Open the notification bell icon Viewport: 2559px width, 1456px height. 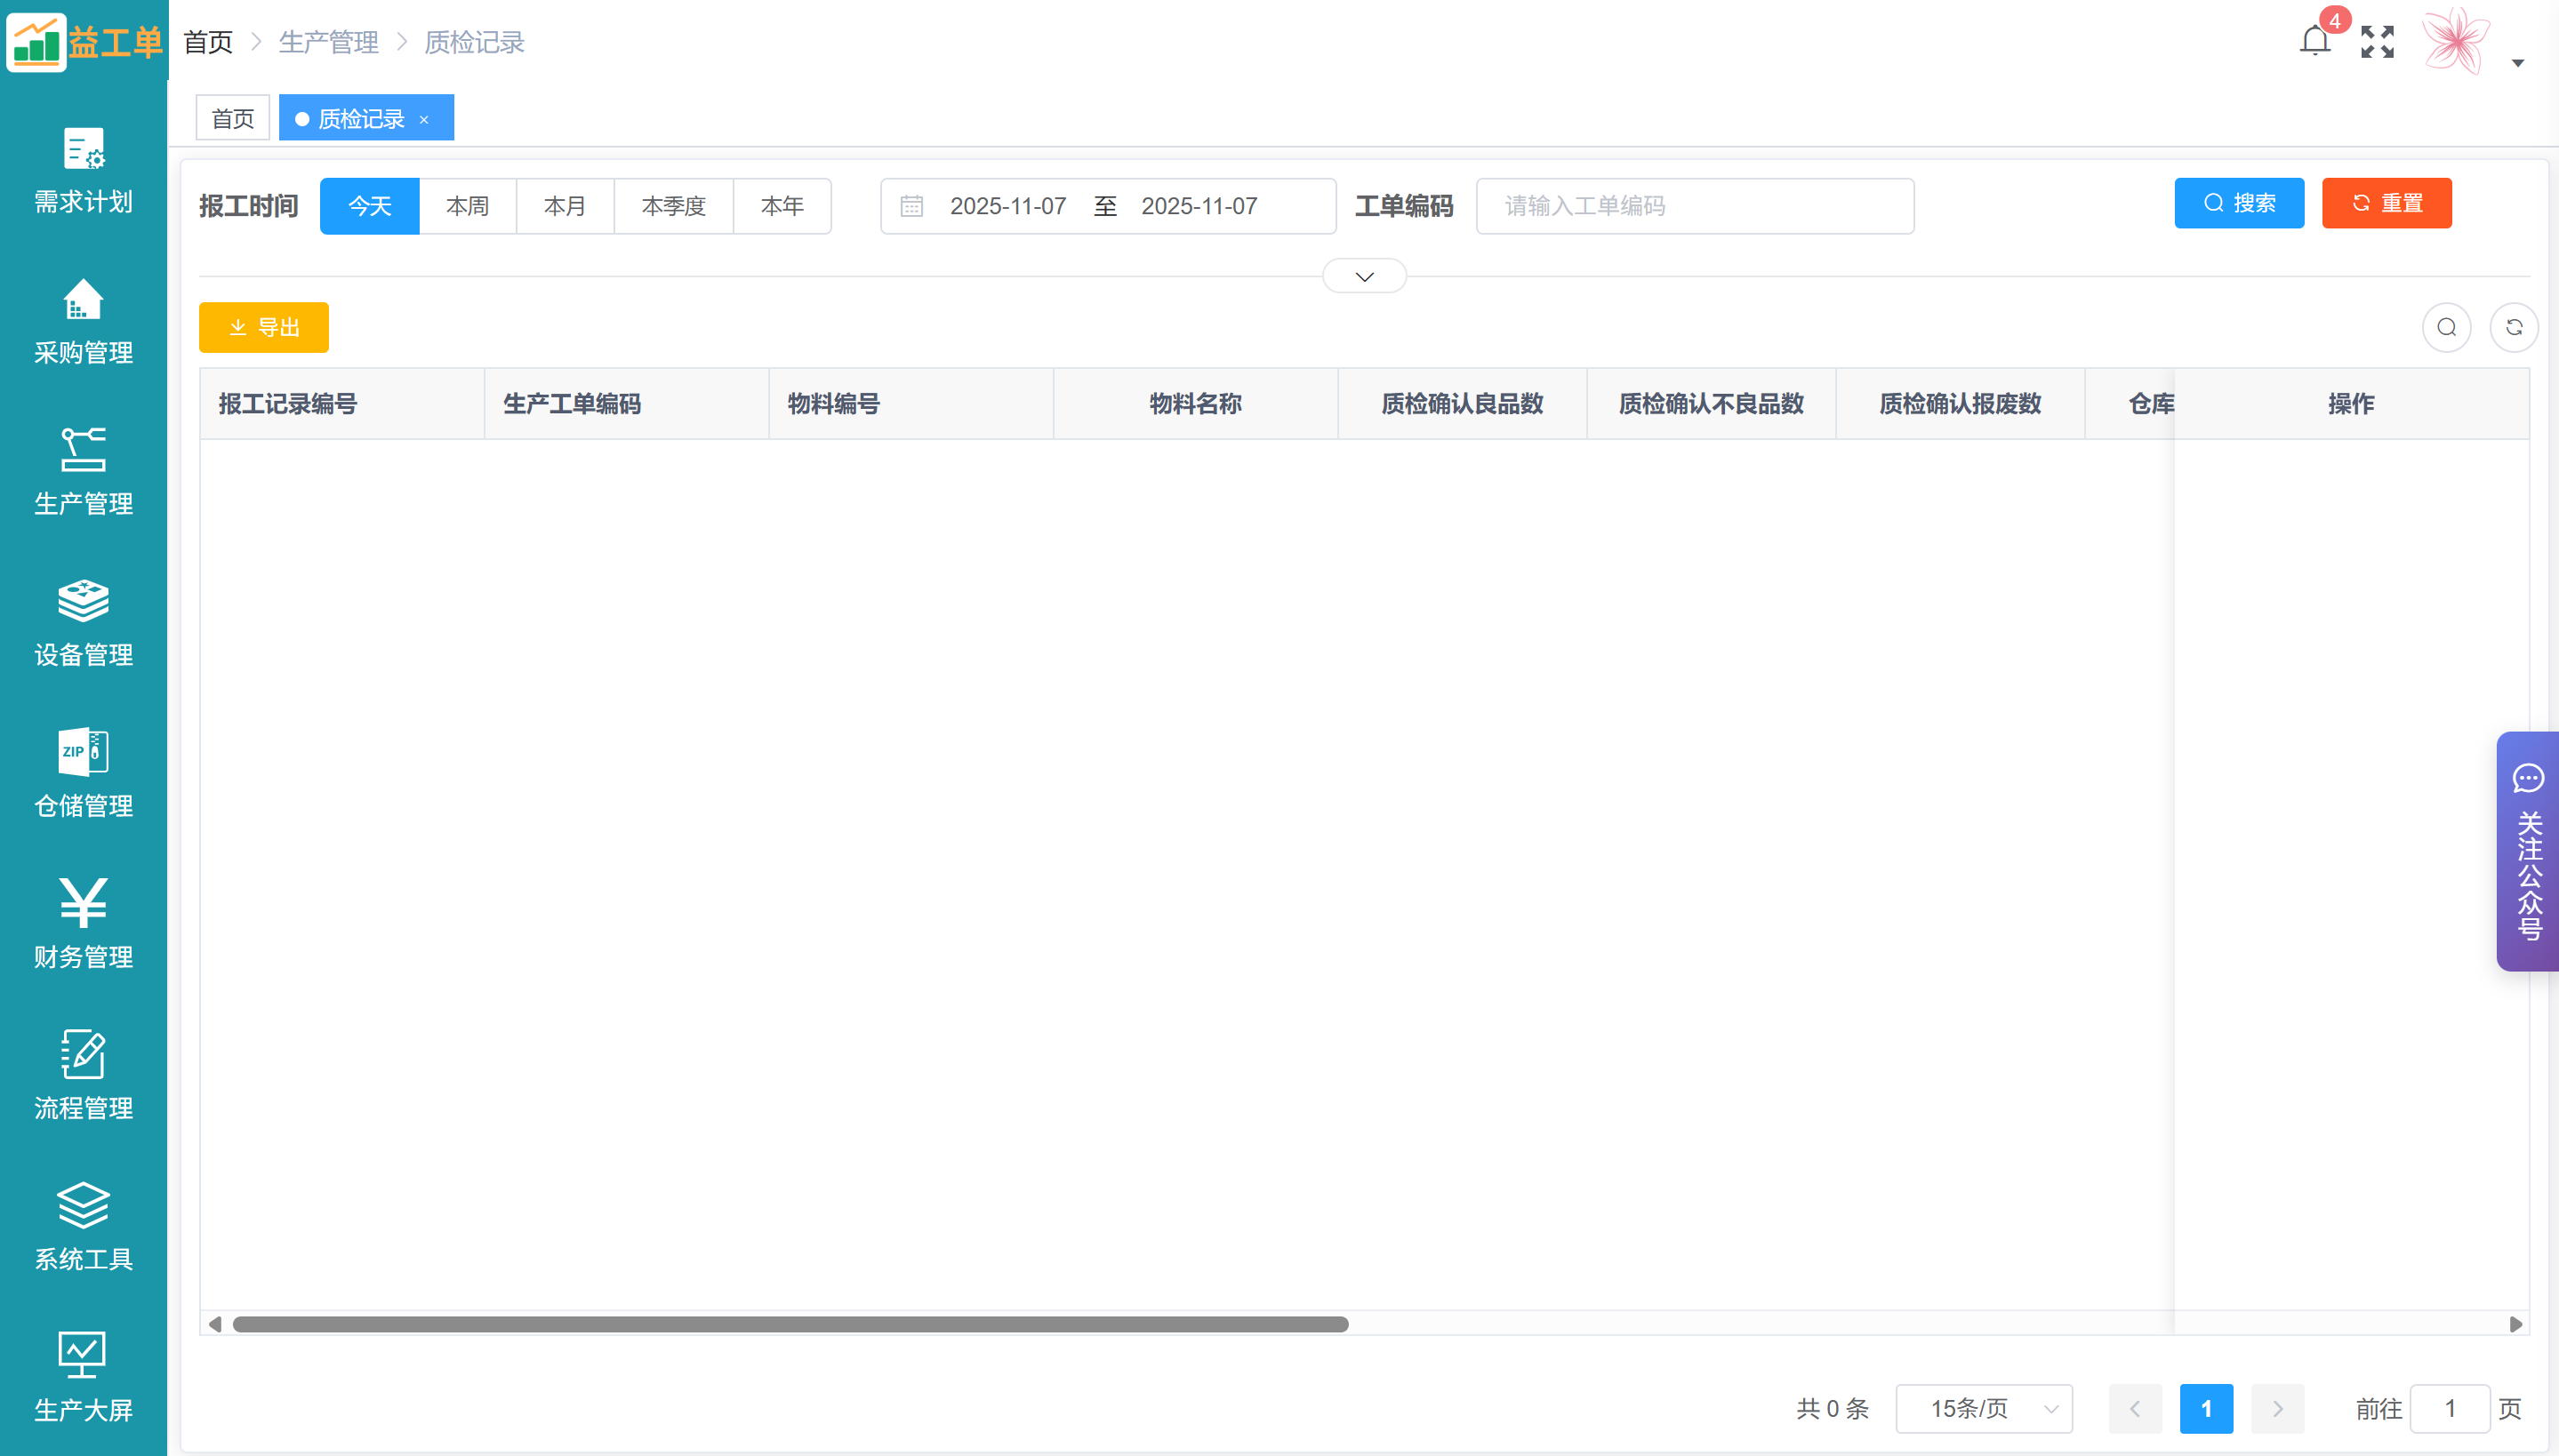point(2314,41)
